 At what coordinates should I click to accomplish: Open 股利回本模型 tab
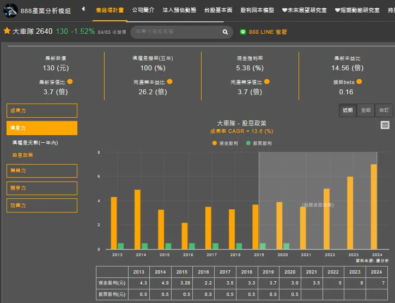coord(257,10)
